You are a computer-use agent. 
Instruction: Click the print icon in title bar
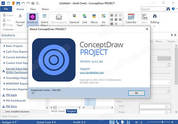33,3
